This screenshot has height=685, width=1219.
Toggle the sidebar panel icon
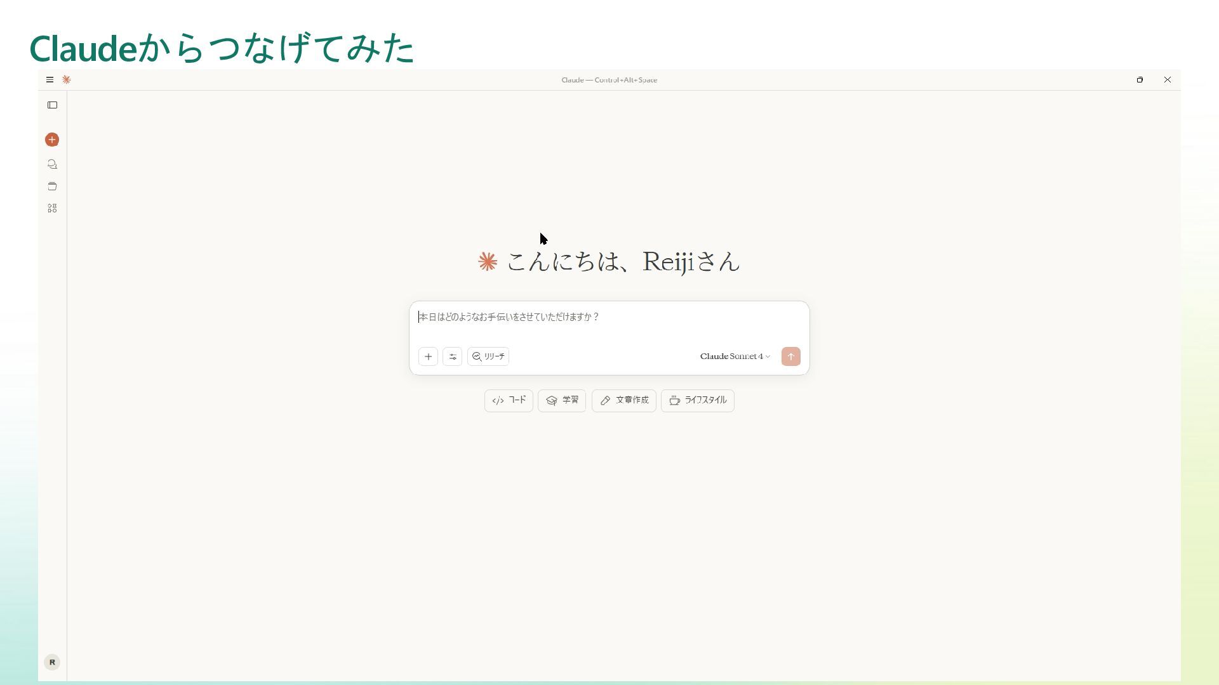(53, 105)
